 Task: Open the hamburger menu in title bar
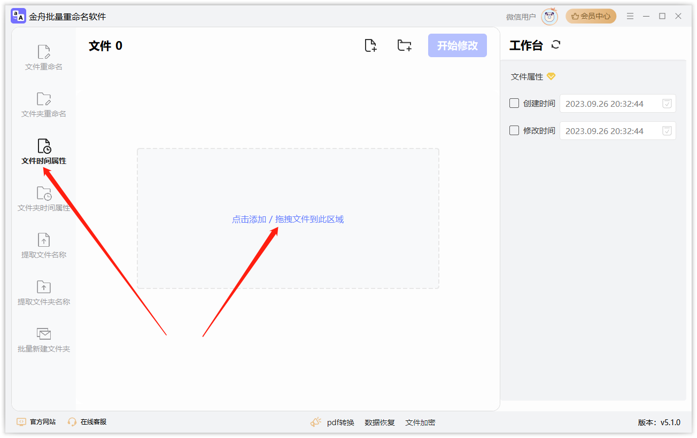pyautogui.click(x=630, y=16)
